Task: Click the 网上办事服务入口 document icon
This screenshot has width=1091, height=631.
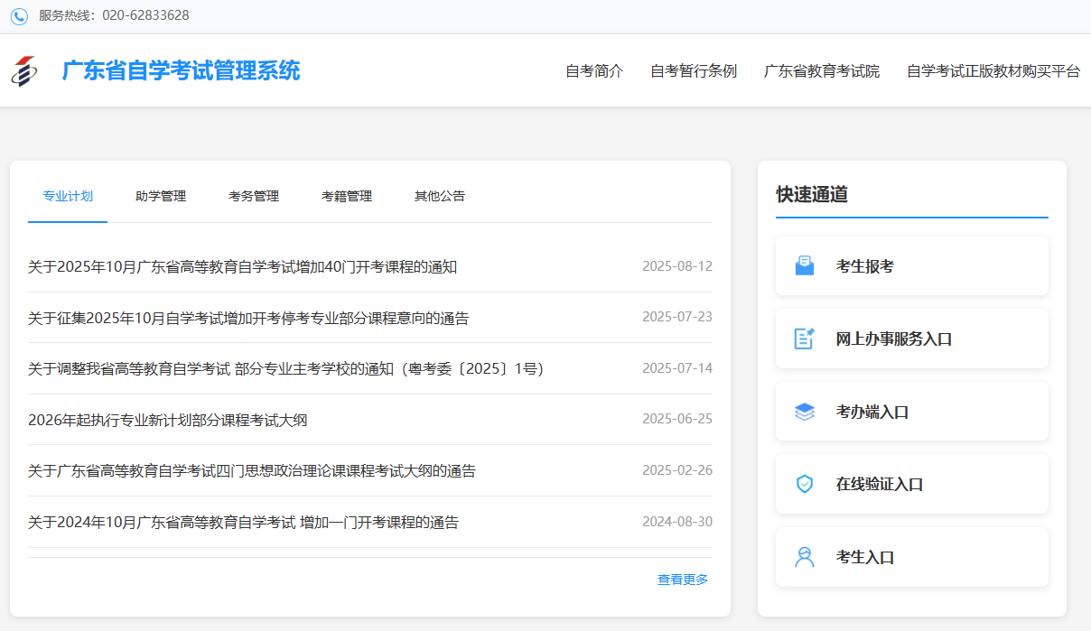Action: click(x=804, y=339)
